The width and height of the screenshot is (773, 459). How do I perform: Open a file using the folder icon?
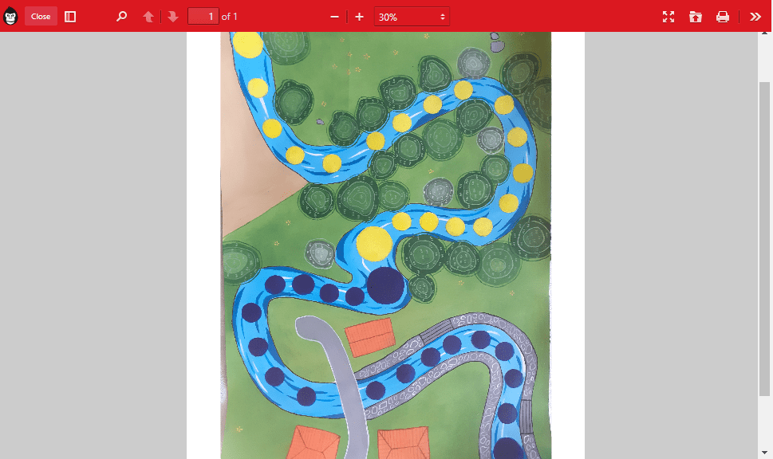695,16
